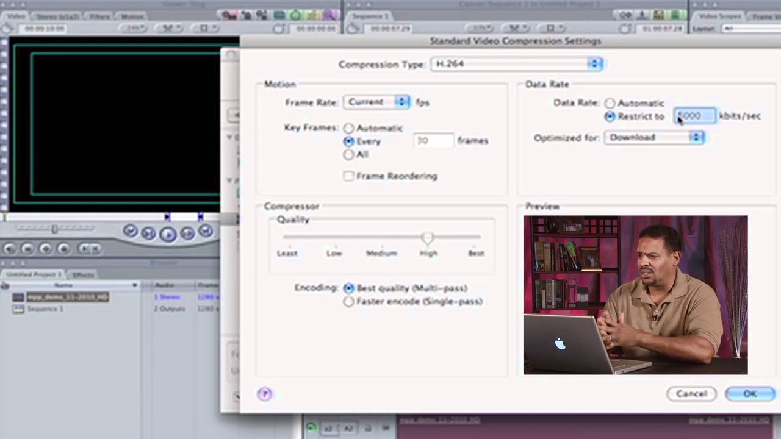Viewport: 781px width, 439px height.
Task: Choose Faster encode (Single-pass) encoding
Action: tap(348, 302)
